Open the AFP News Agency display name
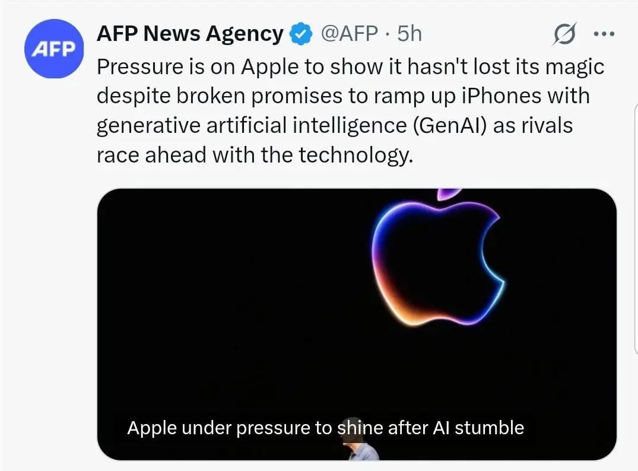Screen dimensions: 638x471 click(x=190, y=34)
